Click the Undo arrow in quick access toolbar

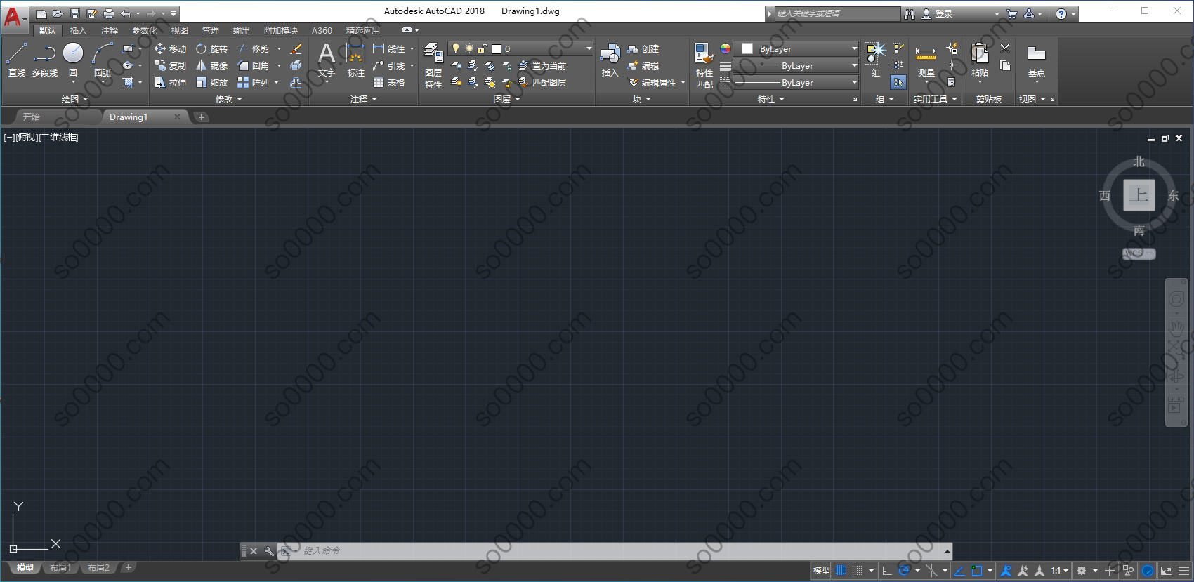pyautogui.click(x=126, y=13)
